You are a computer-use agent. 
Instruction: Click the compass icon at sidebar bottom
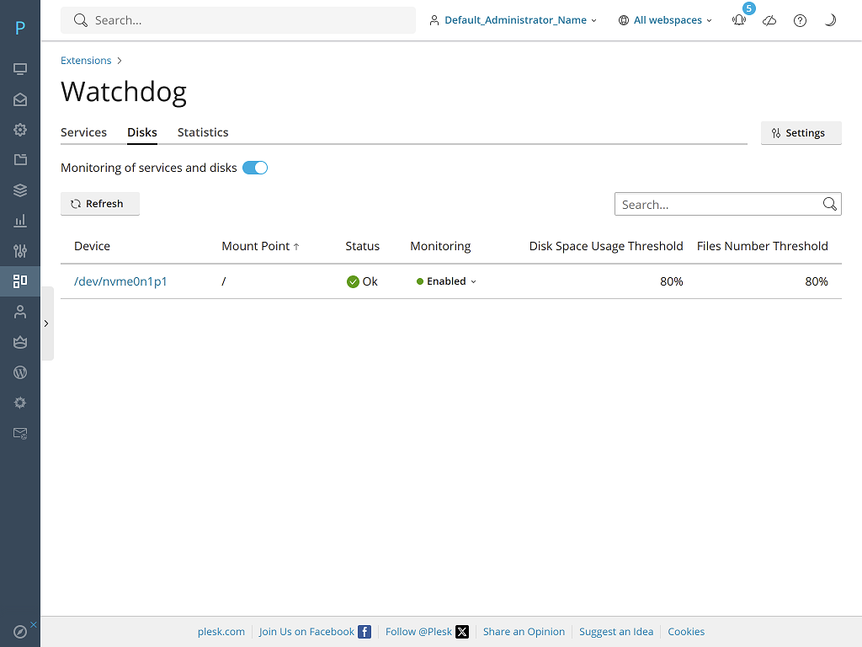coord(20,631)
